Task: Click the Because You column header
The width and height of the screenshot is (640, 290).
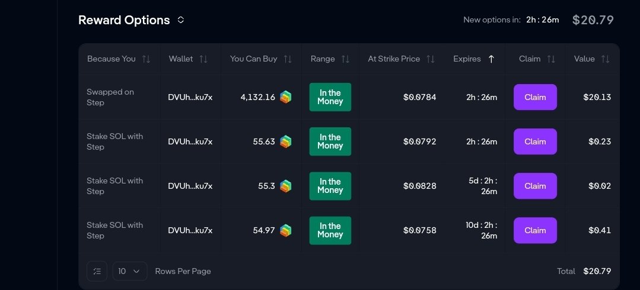Action: point(111,59)
